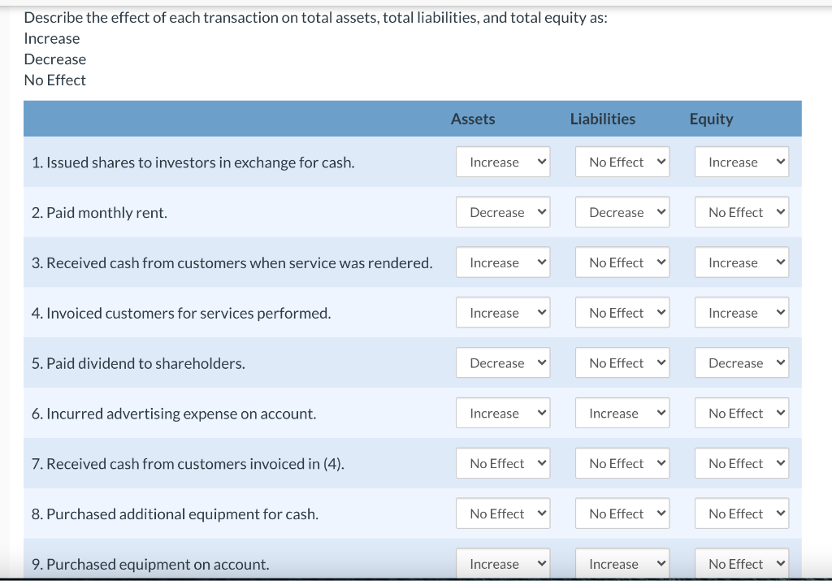Click the 'No Effect' option text in the instructions

54,80
